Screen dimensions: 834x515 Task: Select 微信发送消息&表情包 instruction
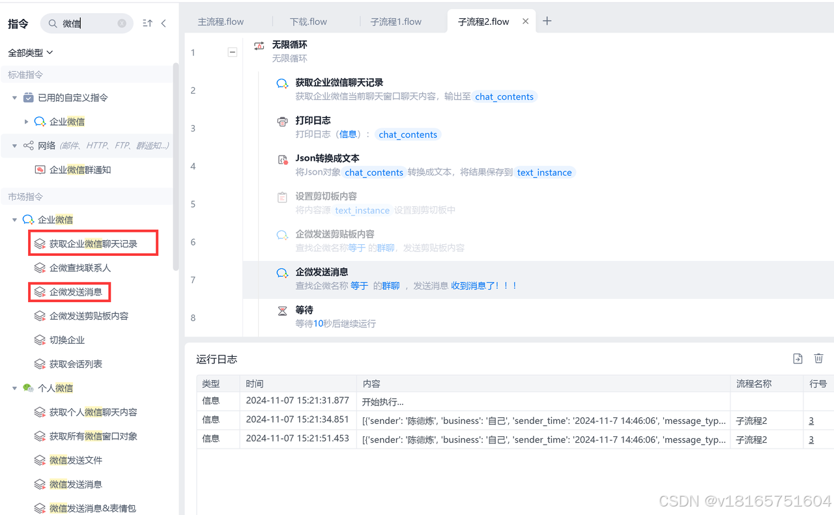point(93,508)
